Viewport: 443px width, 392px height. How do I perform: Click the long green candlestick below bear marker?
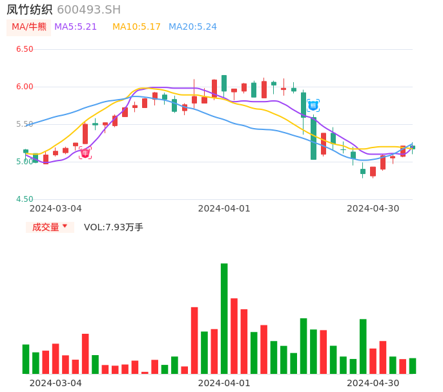(x=313, y=138)
